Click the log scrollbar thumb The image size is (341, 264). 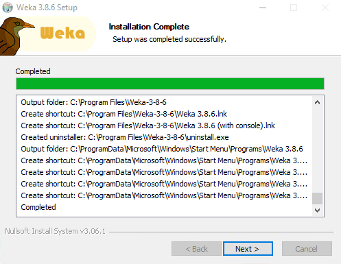[317, 198]
